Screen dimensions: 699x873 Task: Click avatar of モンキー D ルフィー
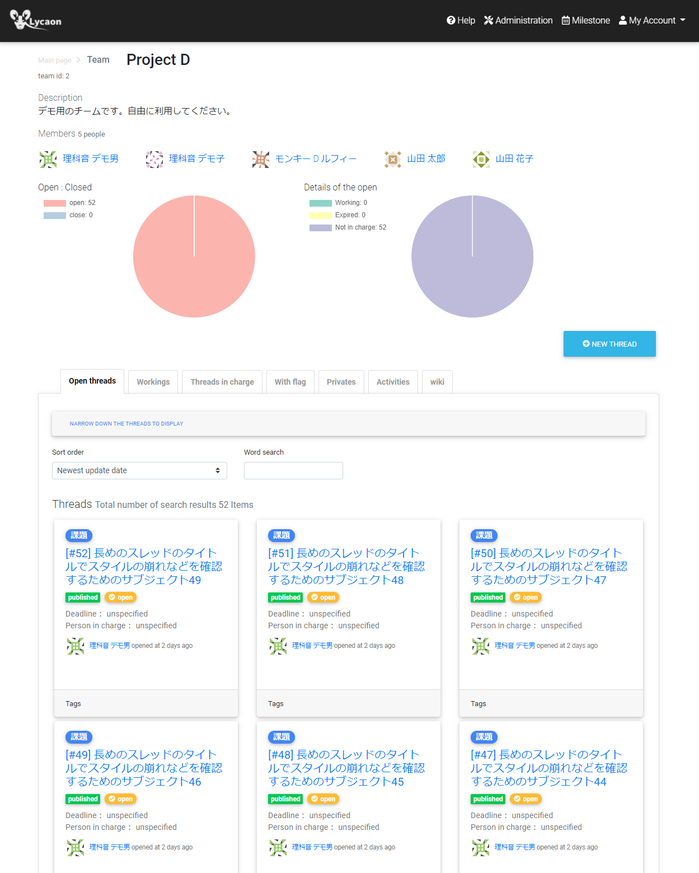tap(261, 159)
